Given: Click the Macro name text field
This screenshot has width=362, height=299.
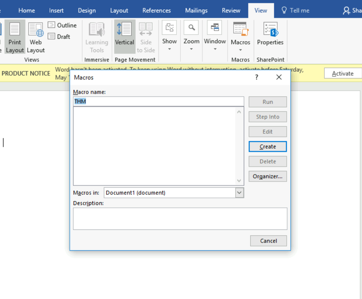Looking at the screenshot, I should [x=158, y=101].
